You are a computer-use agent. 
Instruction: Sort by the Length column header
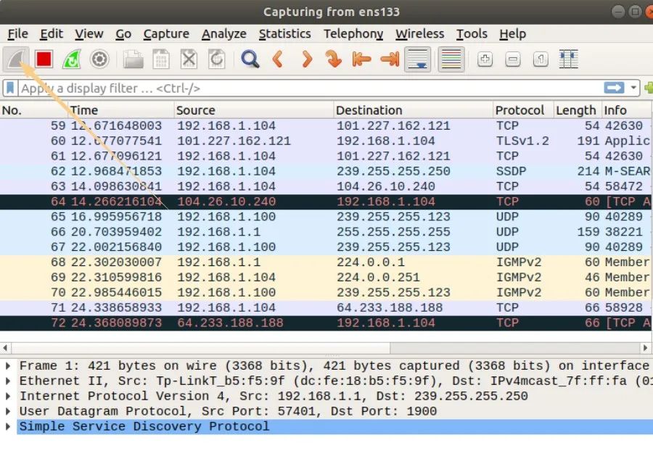578,110
